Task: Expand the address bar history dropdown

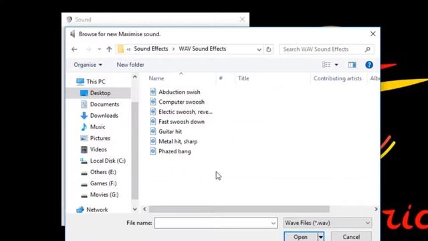Action: pos(259,50)
